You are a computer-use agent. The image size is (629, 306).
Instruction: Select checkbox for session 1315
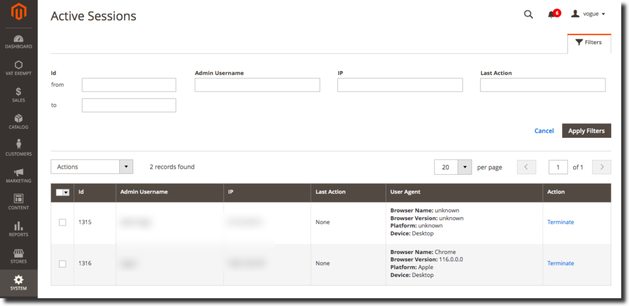62,222
